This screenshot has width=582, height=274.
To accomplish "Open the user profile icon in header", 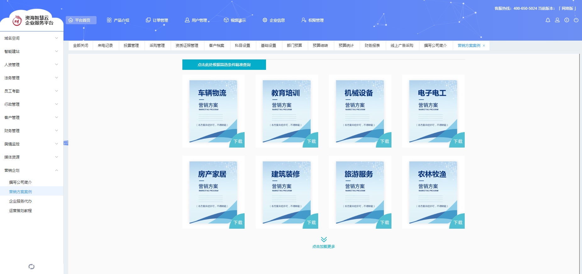I will pos(557,20).
